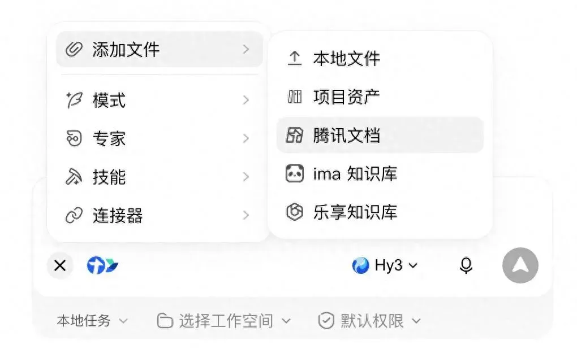Screen dimensions: 577x358
Task: Close the menu with the X button
Action: point(60,265)
